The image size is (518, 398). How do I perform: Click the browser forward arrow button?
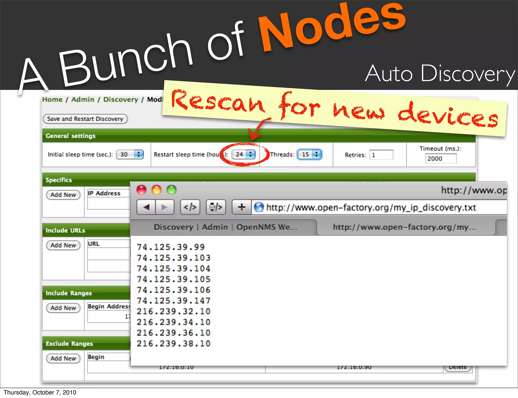pyautogui.click(x=165, y=207)
